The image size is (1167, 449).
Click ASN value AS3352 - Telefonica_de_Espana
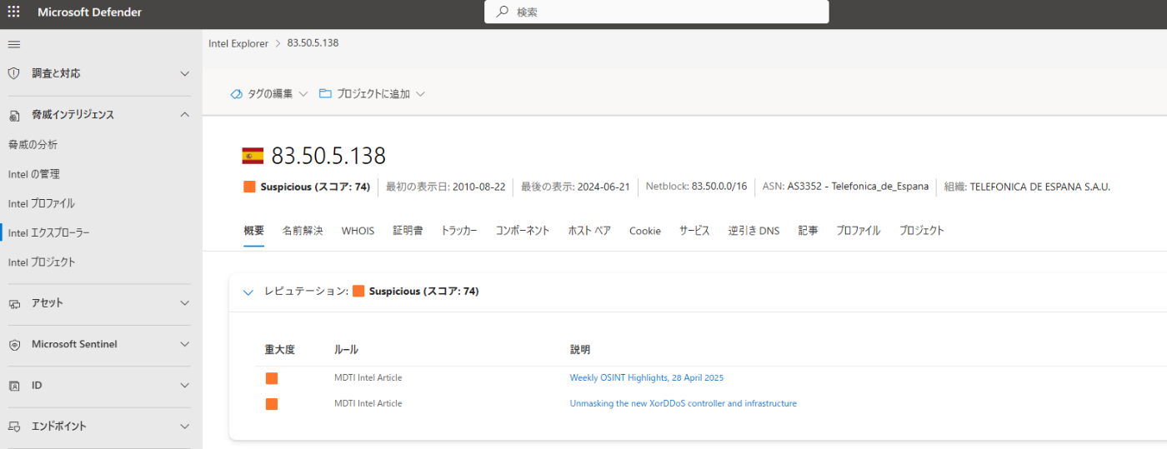point(858,187)
